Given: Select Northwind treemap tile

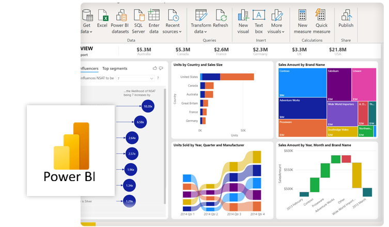Looking at the screenshot, I should [x=366, y=132].
